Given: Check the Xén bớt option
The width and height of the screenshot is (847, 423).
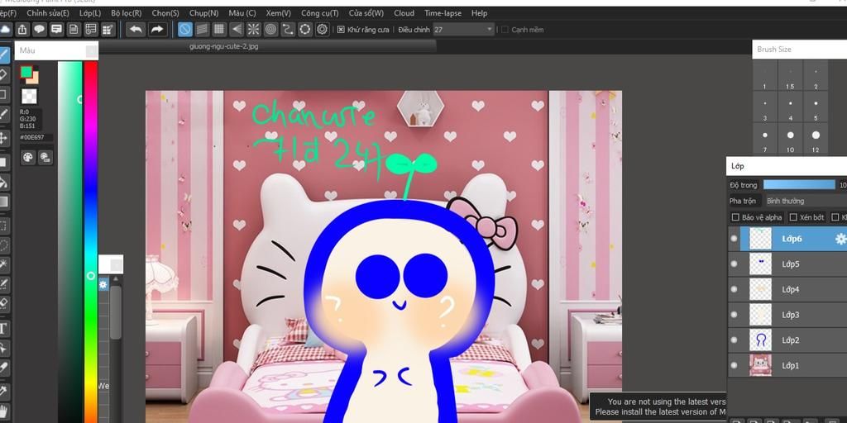Looking at the screenshot, I should coord(793,217).
